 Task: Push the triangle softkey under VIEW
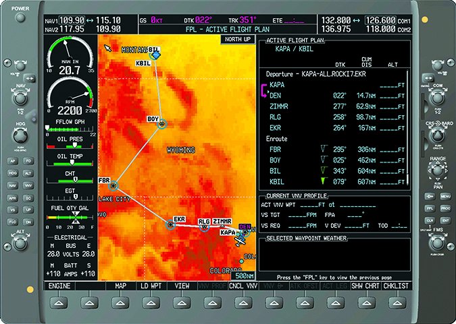tap(182, 303)
